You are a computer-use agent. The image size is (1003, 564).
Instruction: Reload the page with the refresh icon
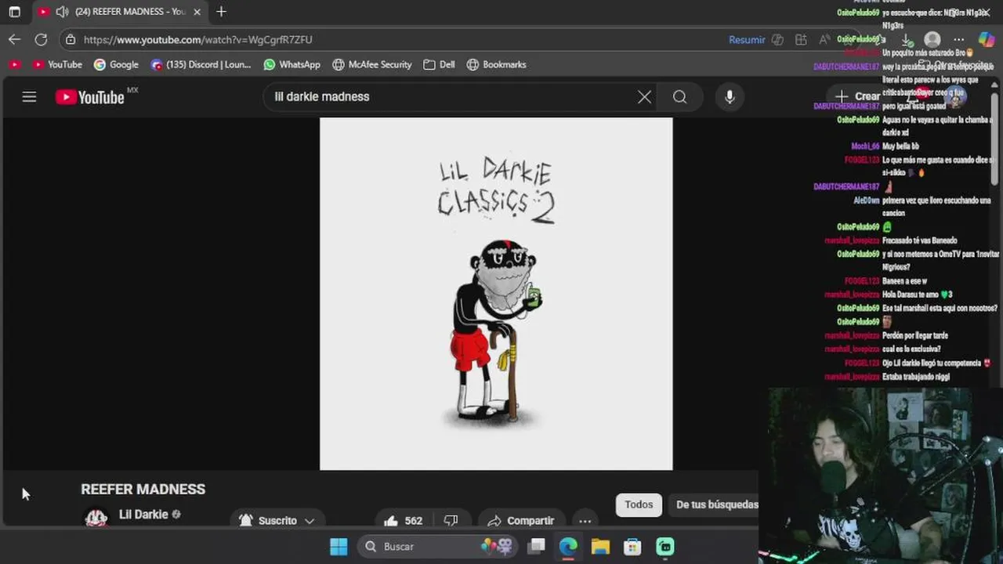41,39
